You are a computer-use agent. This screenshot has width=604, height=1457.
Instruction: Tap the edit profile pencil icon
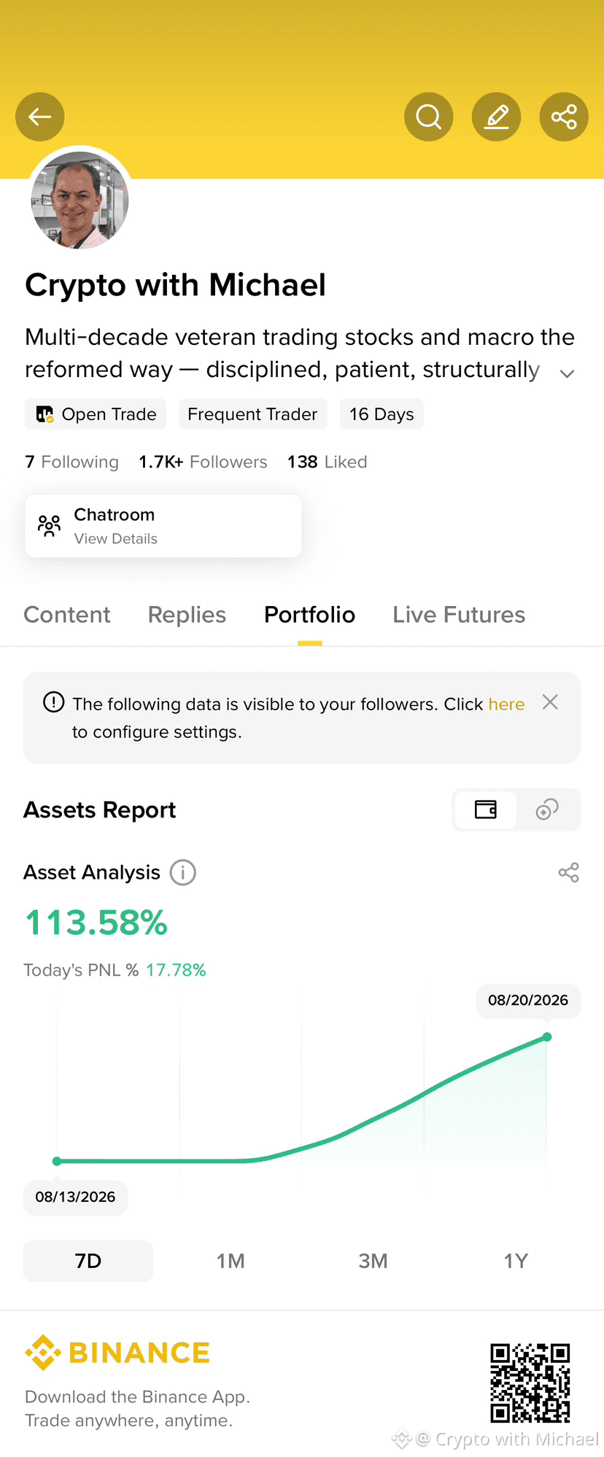(x=497, y=117)
